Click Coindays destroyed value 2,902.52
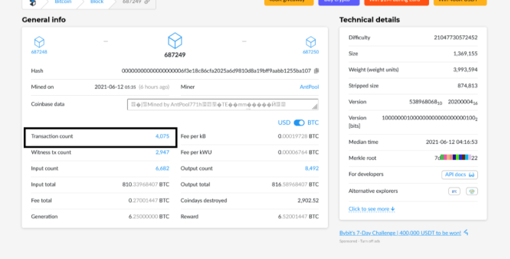This screenshot has width=510, height=259. [x=308, y=201]
